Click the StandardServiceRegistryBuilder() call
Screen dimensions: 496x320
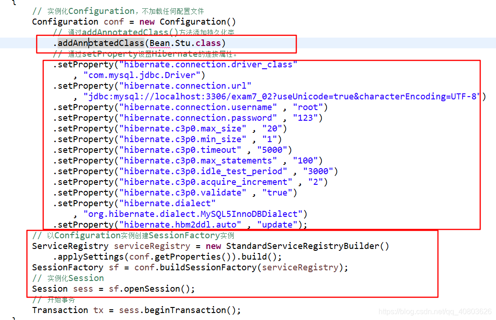click(307, 246)
